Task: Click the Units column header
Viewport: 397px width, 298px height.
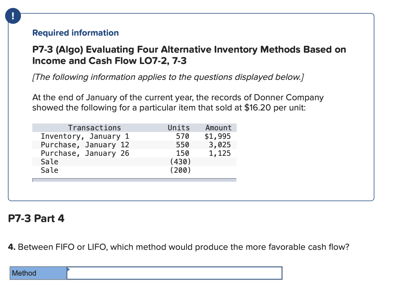Action: [x=179, y=128]
